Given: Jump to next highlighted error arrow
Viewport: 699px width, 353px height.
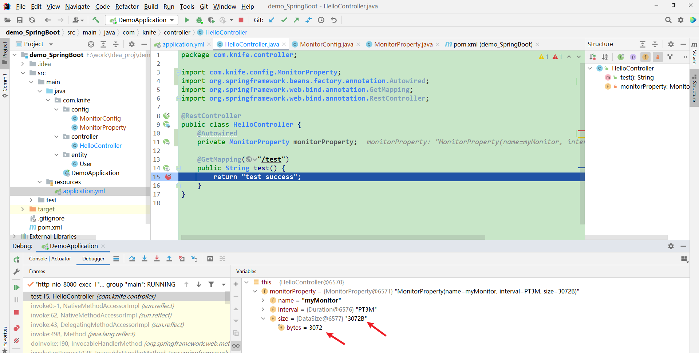Looking at the screenshot, I should tap(579, 57).
